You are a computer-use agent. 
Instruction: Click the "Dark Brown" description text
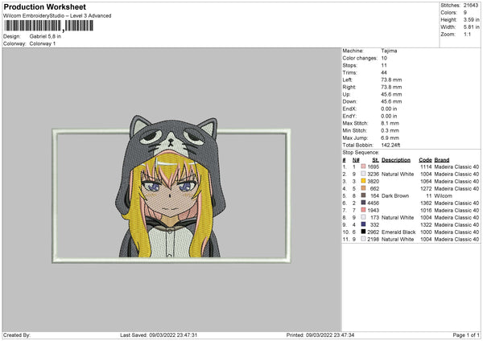395,195
